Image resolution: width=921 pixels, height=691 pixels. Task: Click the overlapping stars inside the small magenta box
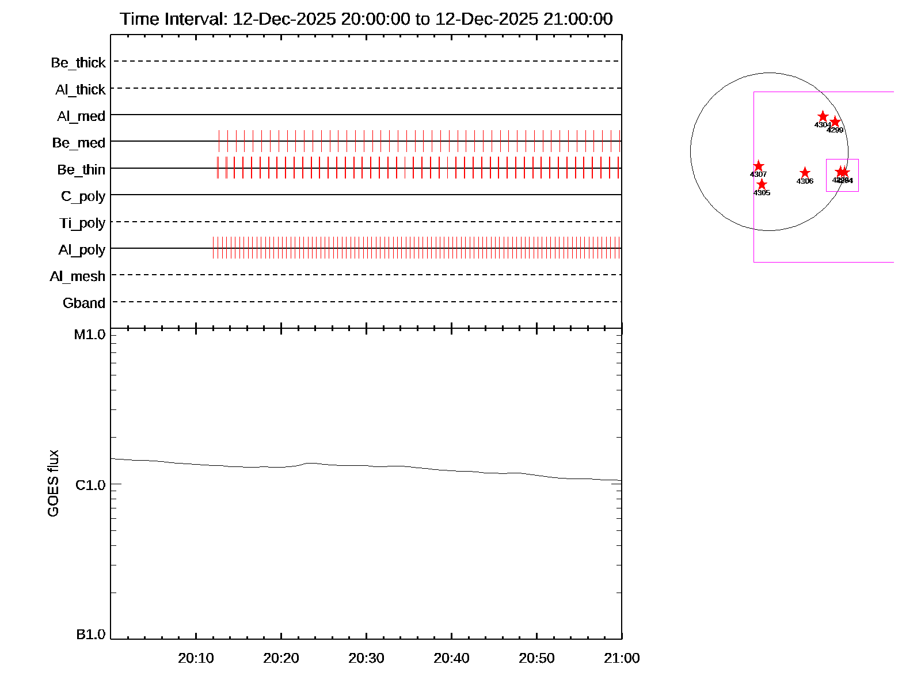(842, 172)
